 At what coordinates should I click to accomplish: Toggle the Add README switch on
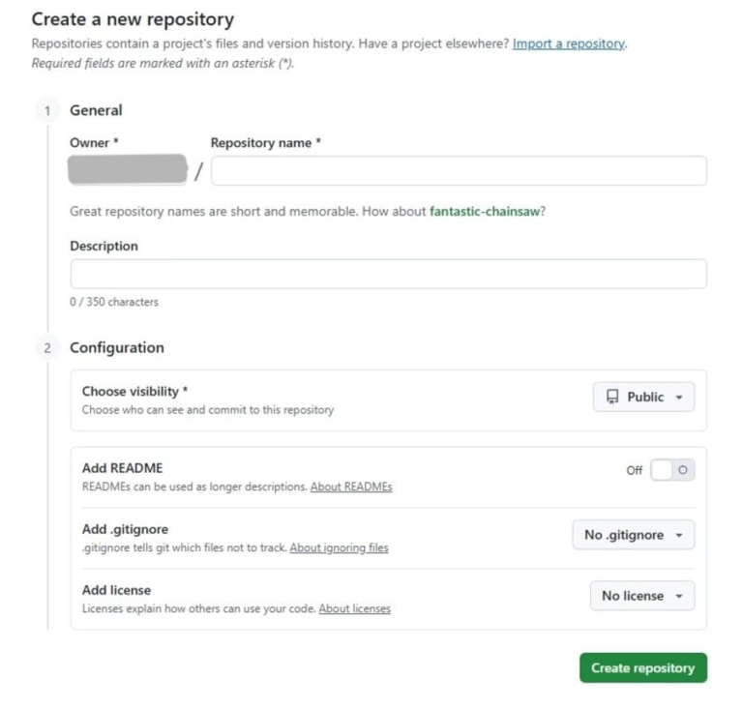point(672,470)
